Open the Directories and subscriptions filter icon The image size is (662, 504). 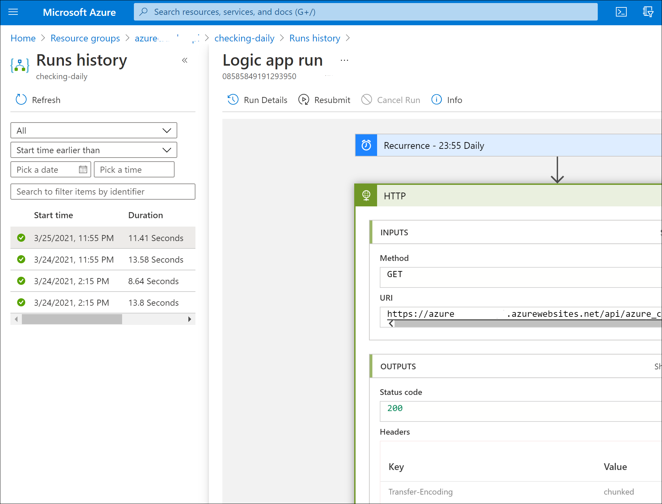click(x=648, y=12)
